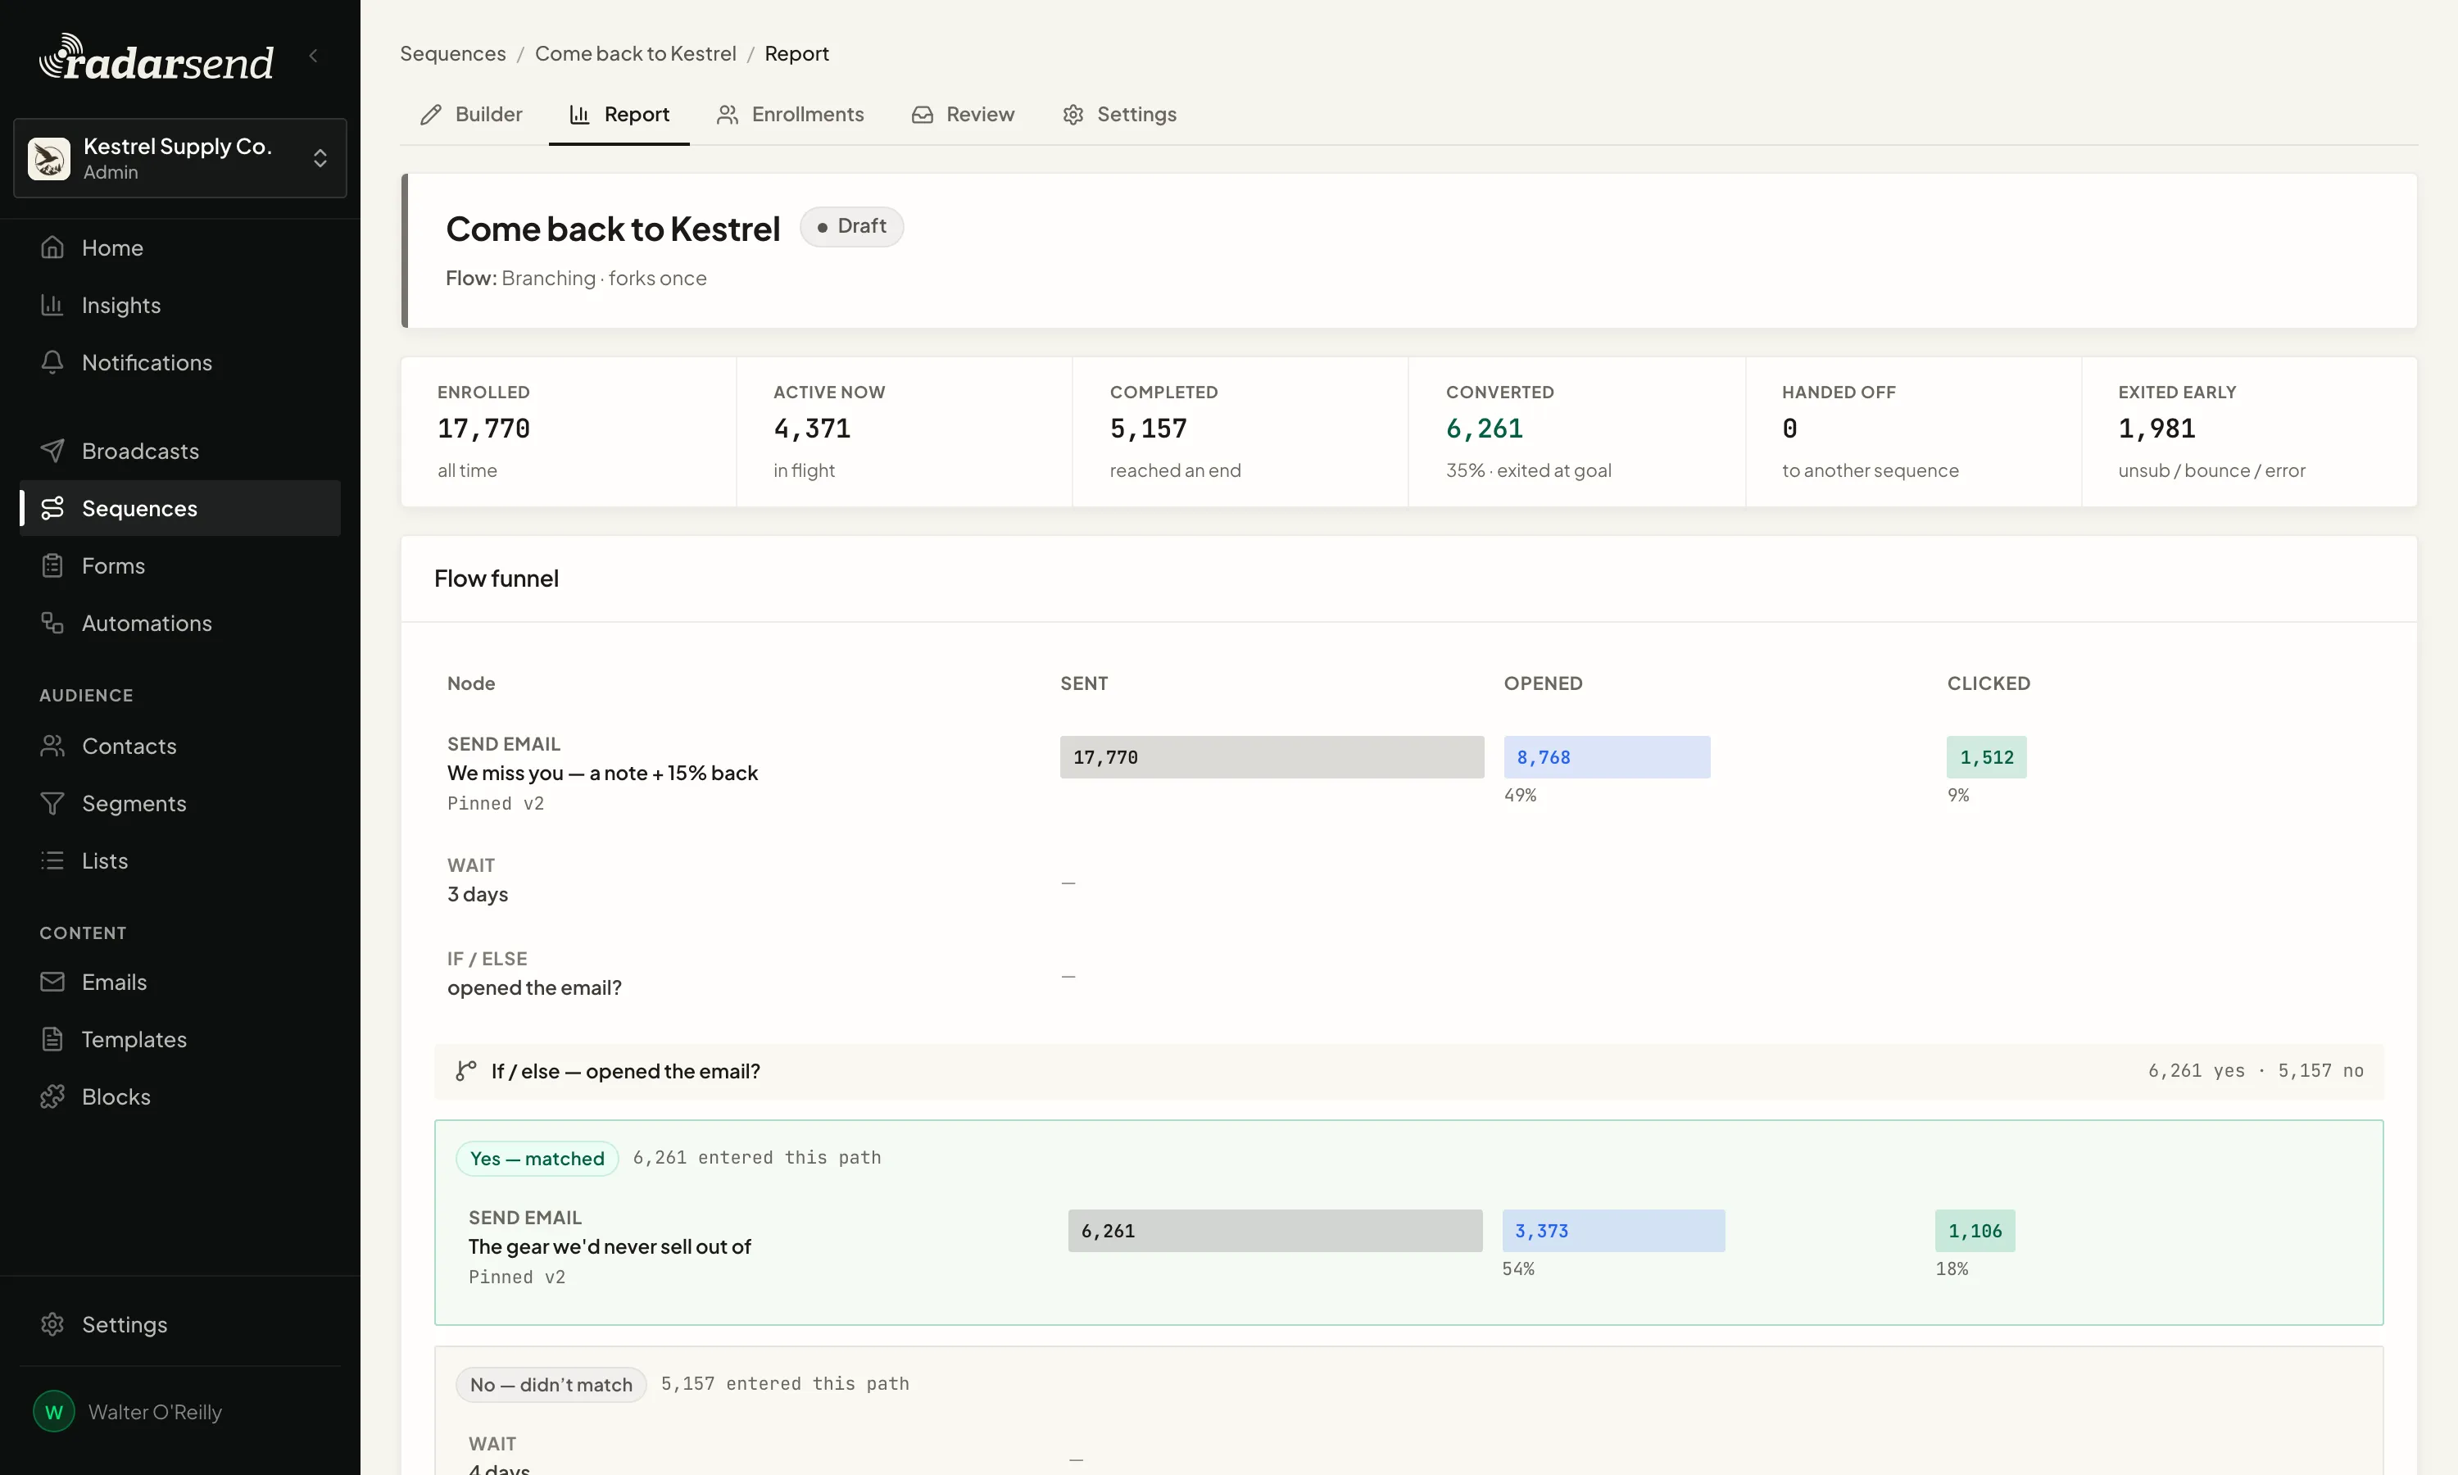Select the Report tab
Viewport: 2458px width, 1475px height.
click(x=619, y=114)
